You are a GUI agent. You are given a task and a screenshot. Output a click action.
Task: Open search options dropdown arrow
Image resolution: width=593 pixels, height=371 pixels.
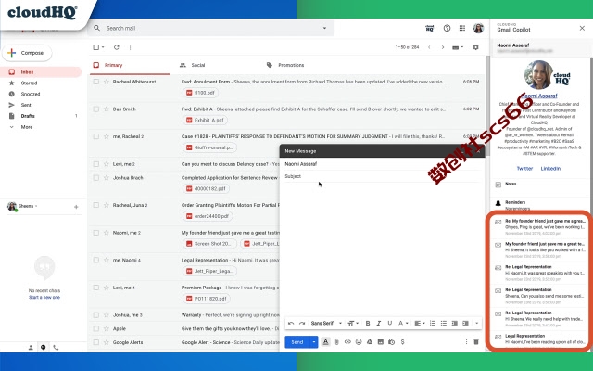coord(324,28)
